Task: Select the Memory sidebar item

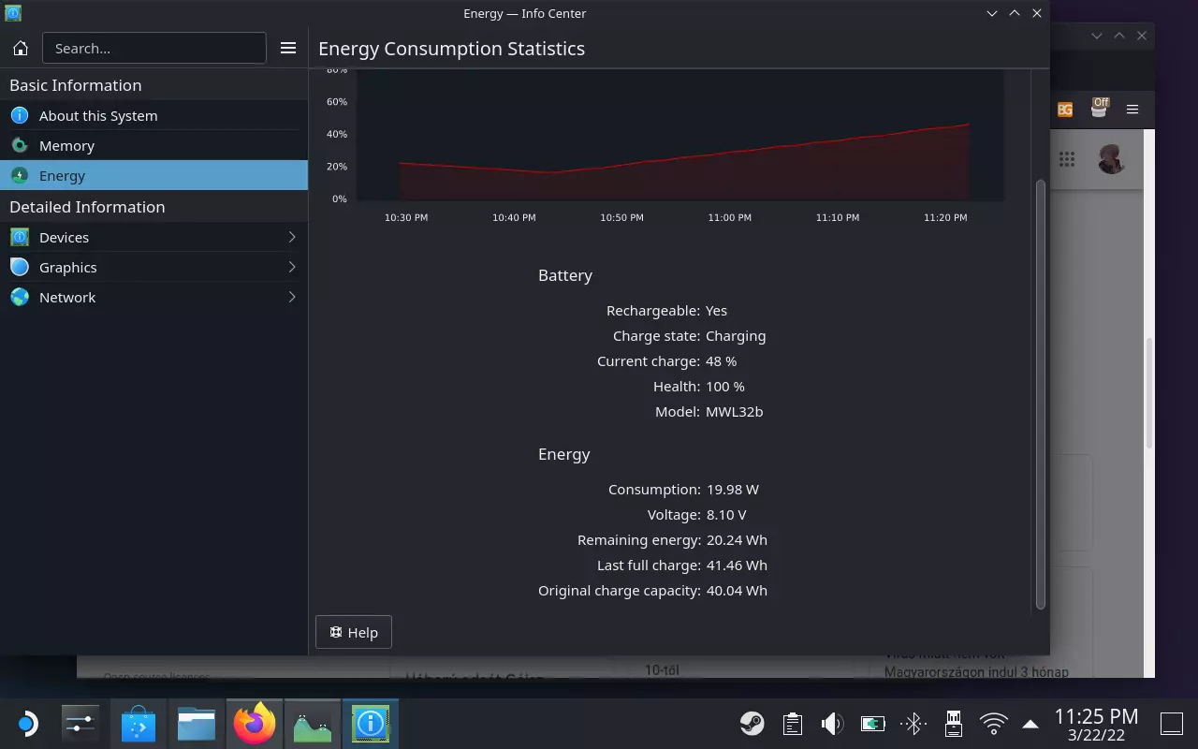Action: tap(66, 146)
